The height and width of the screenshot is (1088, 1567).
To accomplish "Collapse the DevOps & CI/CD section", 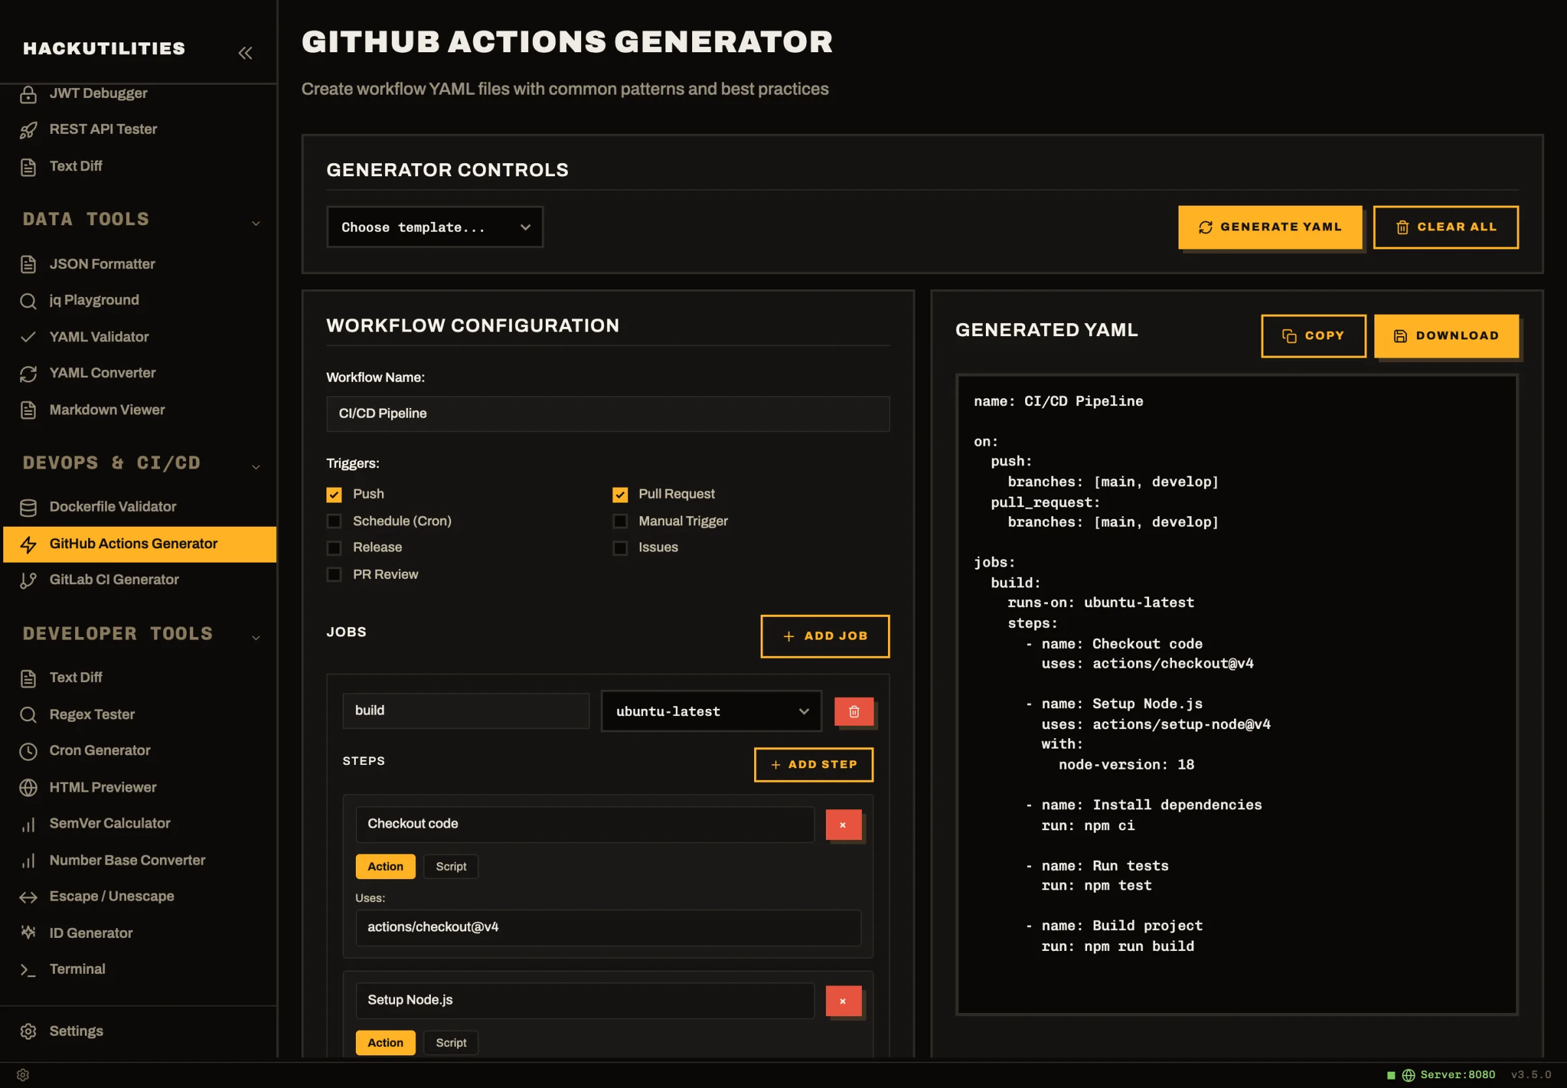I will point(256,467).
